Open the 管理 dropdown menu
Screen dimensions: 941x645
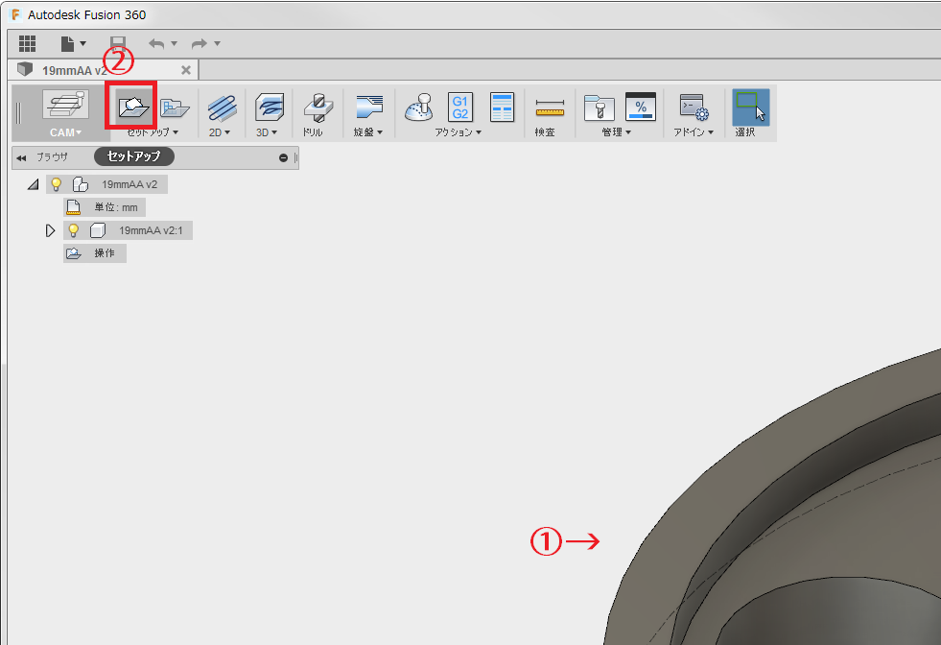point(617,132)
